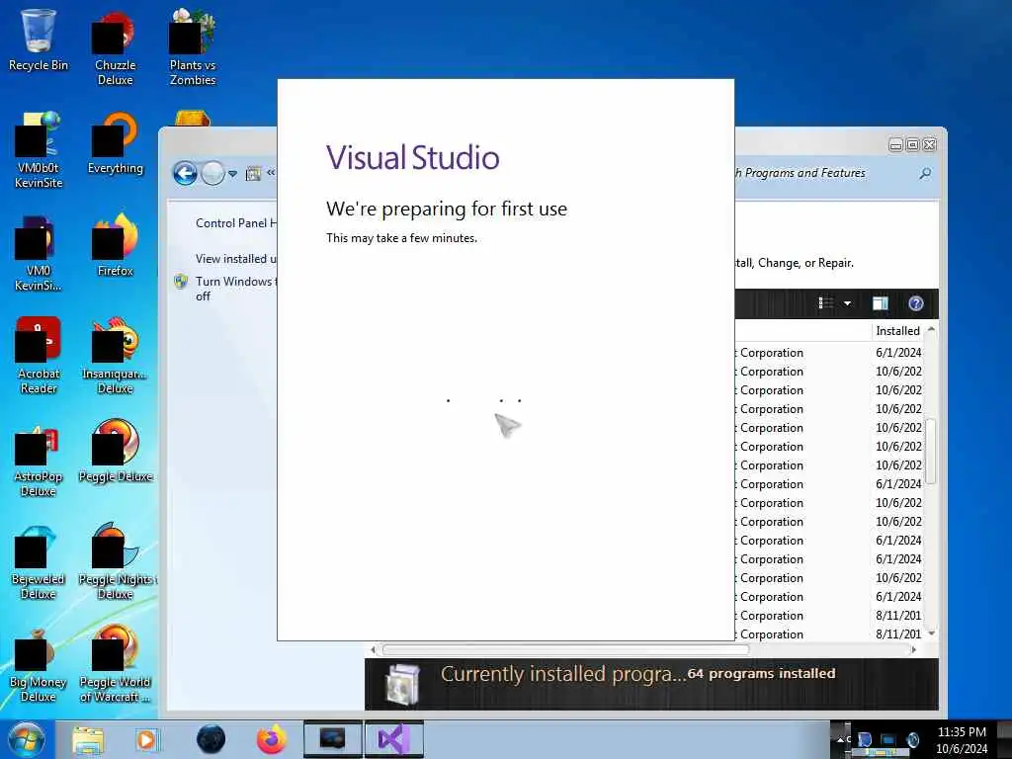1012x759 pixels.
Task: Select the Bejeweled Deluxe desktop shortcut
Action: click(x=39, y=561)
